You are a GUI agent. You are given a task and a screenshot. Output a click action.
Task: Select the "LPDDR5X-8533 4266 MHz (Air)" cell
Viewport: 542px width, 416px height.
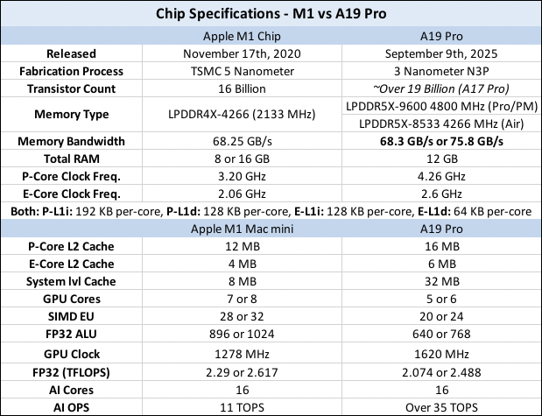pyautogui.click(x=439, y=123)
